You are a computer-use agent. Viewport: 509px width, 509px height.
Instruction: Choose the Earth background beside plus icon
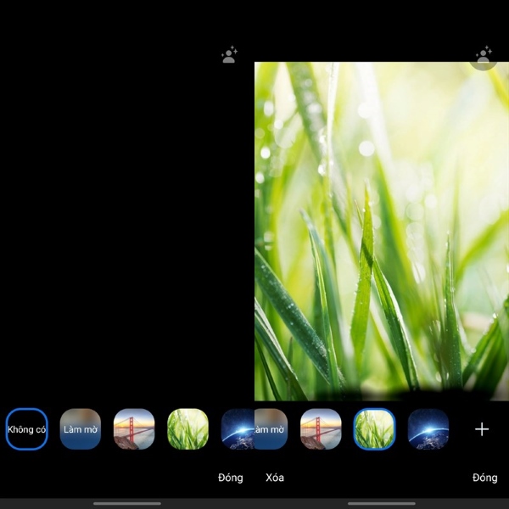point(428,429)
